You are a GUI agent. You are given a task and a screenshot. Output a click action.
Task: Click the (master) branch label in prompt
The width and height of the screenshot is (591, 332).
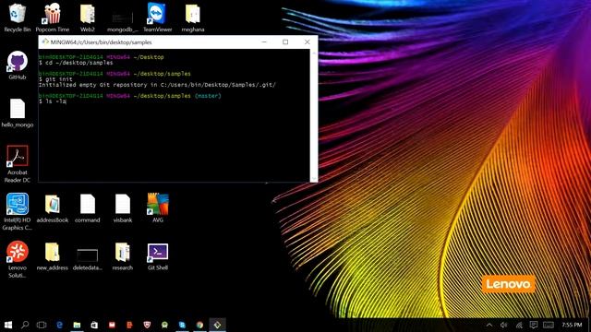pos(208,96)
